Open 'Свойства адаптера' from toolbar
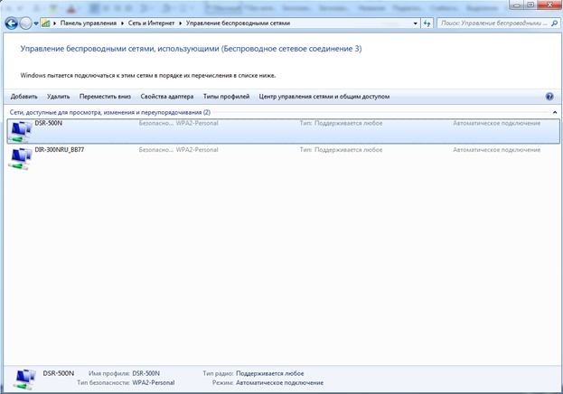 point(167,95)
